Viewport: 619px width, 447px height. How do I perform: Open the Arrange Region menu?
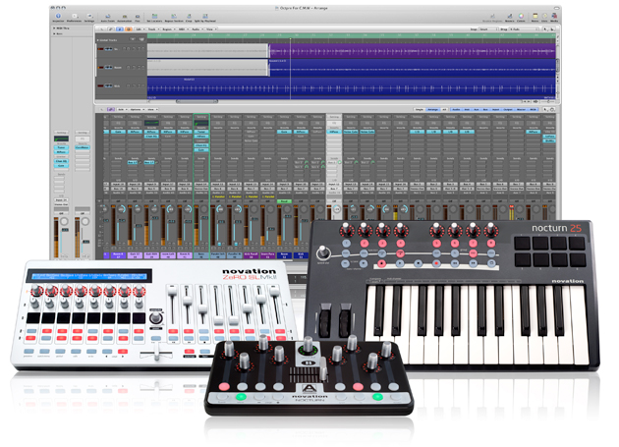169,29
